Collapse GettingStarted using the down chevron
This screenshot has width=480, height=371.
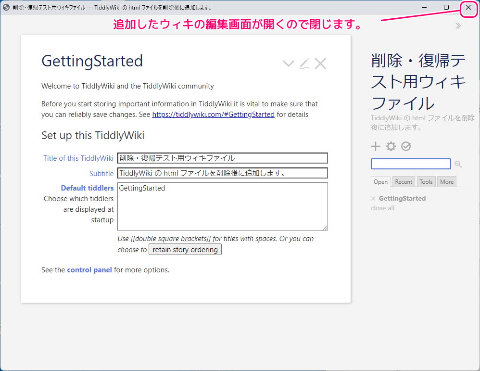tap(288, 63)
